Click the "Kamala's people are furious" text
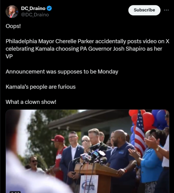 coord(41,87)
